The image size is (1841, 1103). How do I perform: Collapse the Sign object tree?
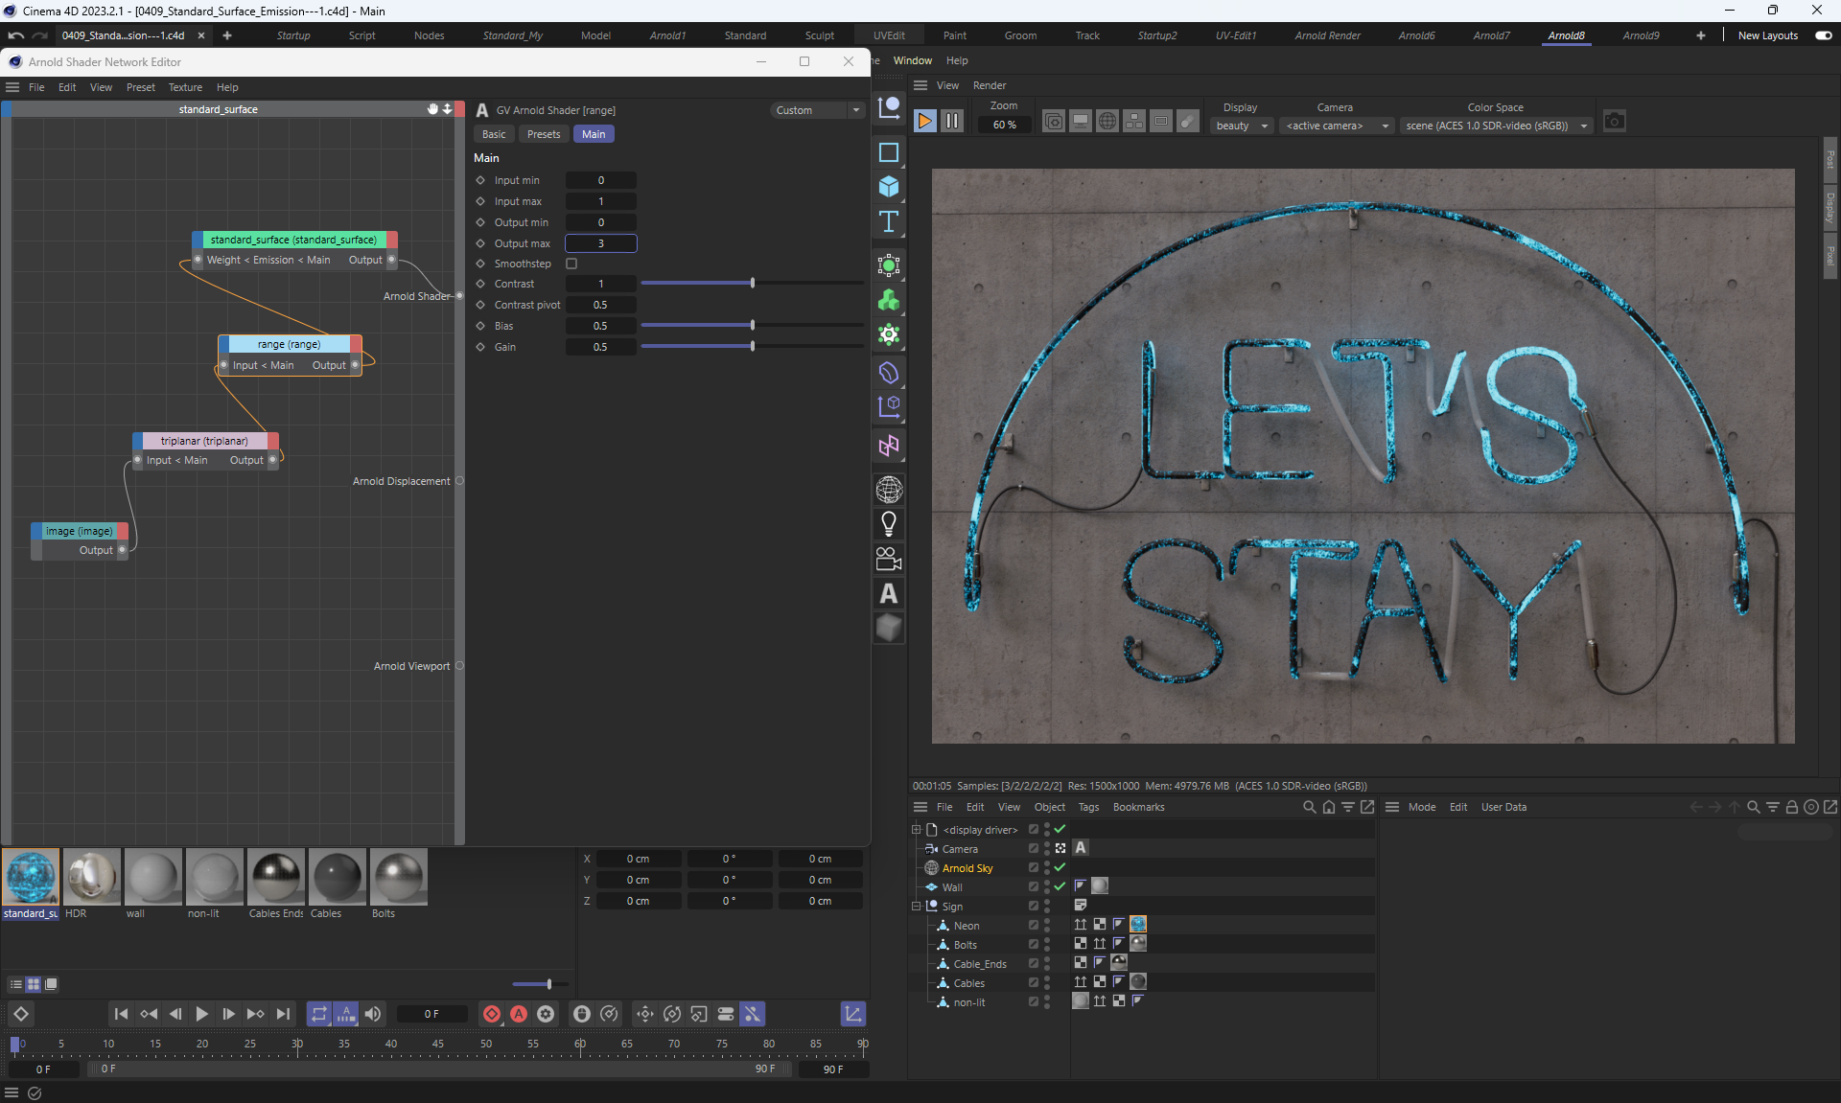[x=916, y=906]
